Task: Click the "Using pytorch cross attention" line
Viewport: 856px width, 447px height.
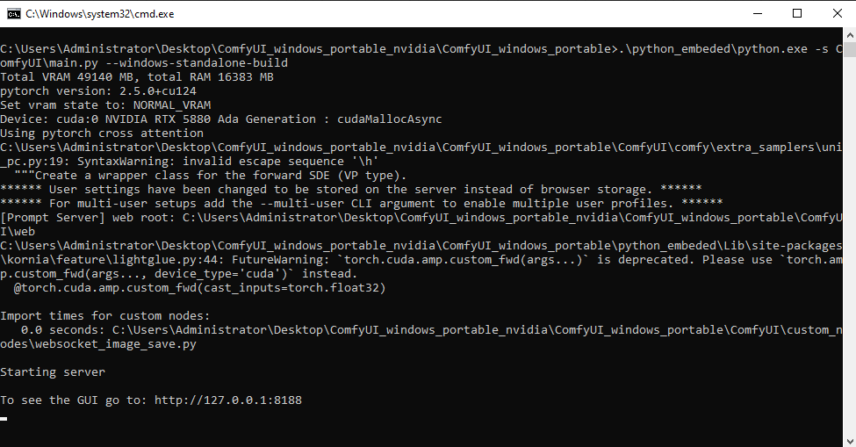Action: point(102,133)
